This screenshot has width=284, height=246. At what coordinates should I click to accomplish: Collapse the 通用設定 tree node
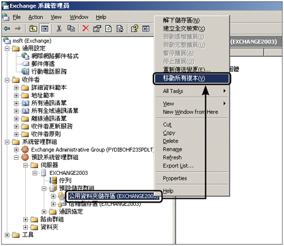click(x=7, y=48)
